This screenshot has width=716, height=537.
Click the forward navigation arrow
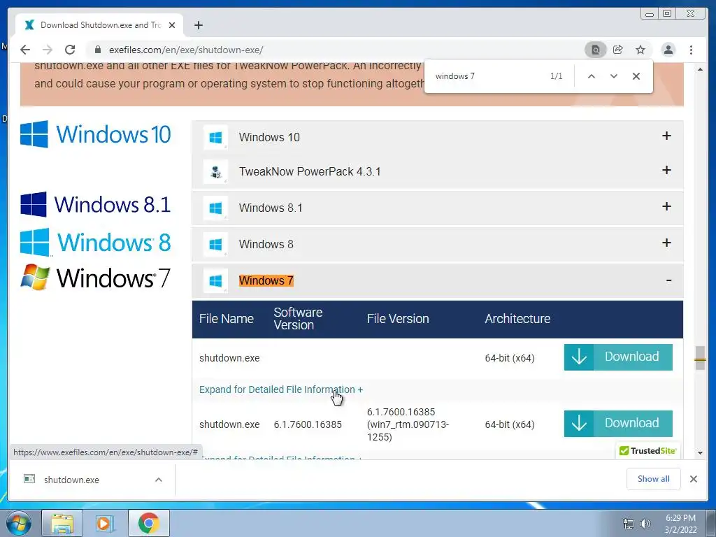pos(48,50)
